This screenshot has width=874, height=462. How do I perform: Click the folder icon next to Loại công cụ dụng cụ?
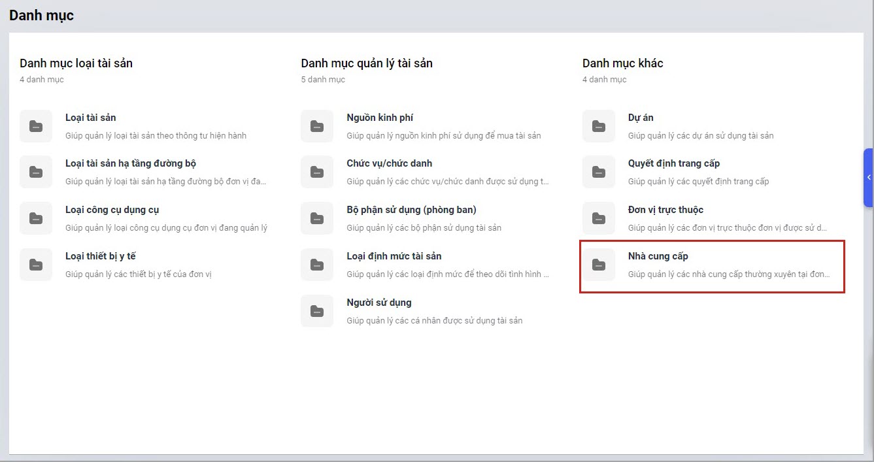36,218
